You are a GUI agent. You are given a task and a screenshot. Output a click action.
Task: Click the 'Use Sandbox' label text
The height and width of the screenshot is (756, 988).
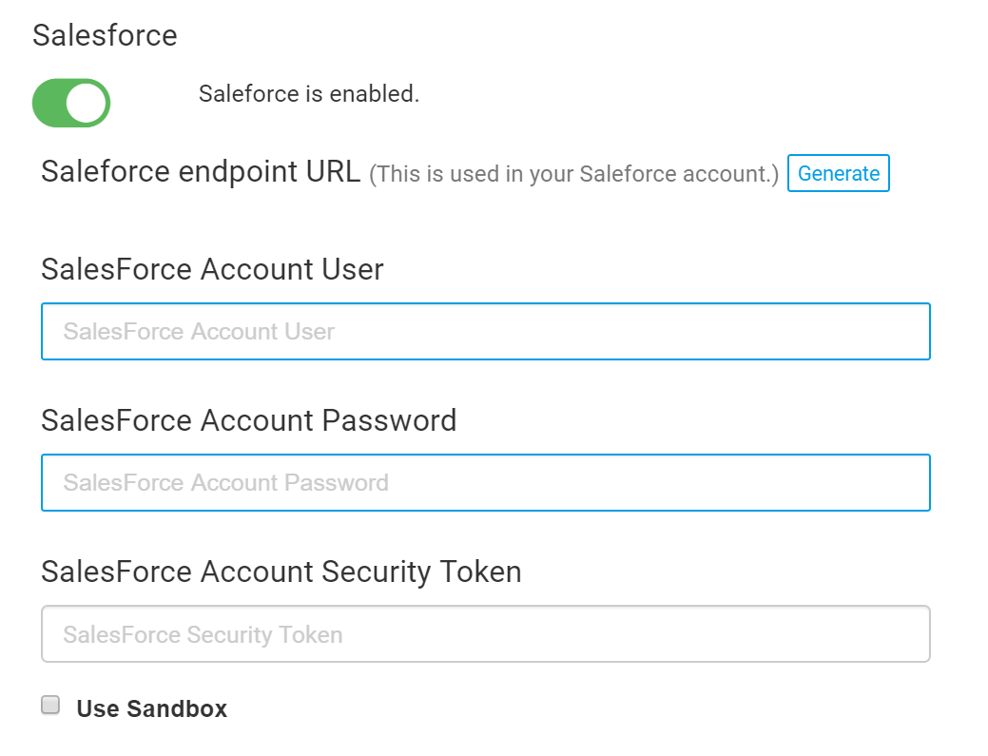coord(152,708)
